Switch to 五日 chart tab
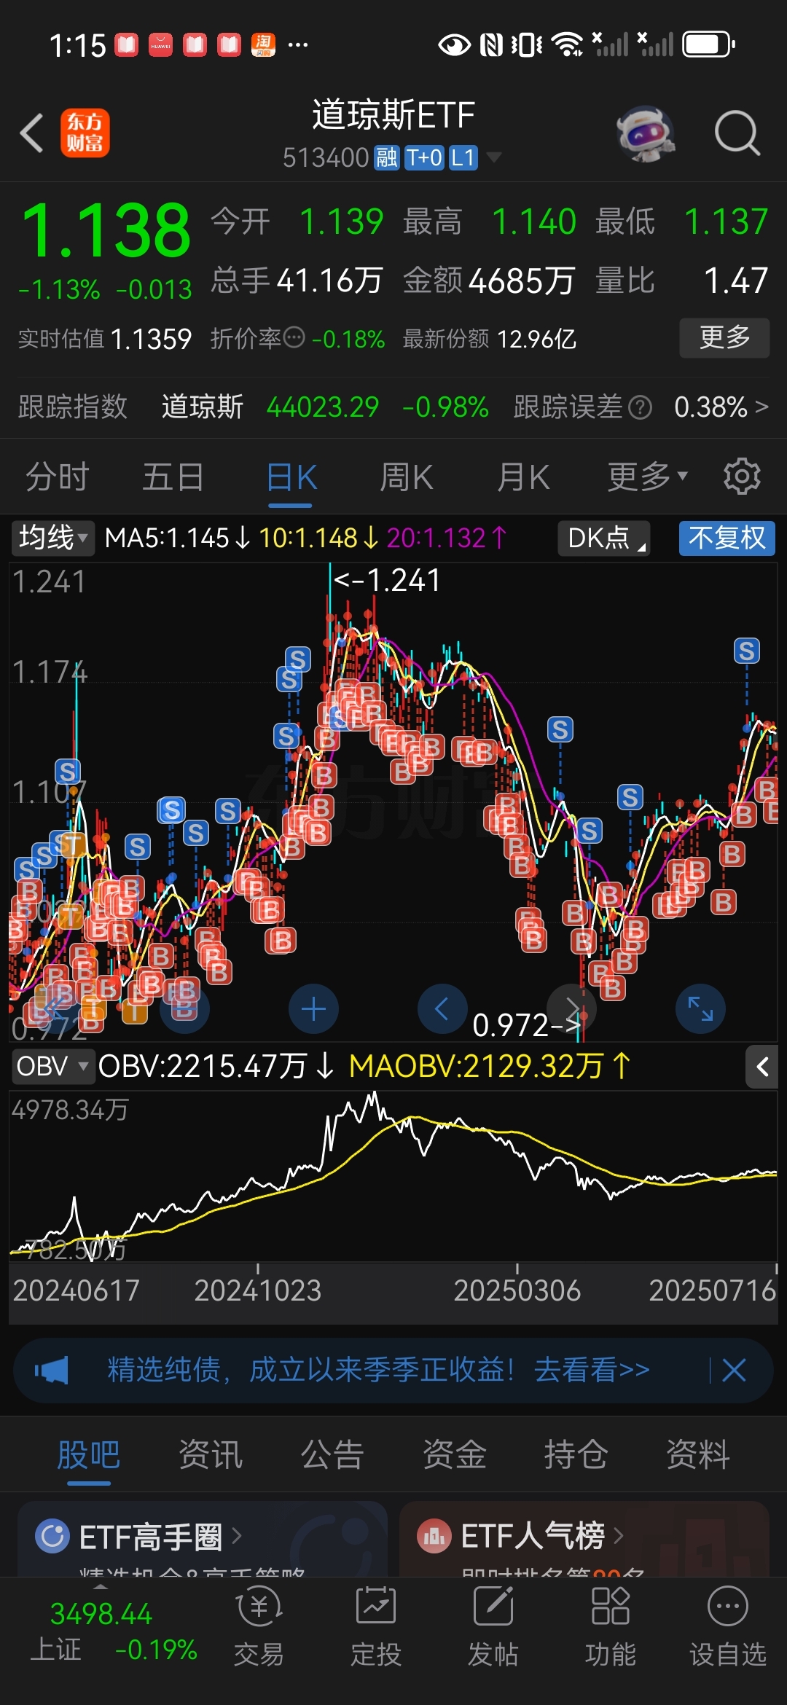Viewport: 787px width, 1705px height. click(173, 477)
